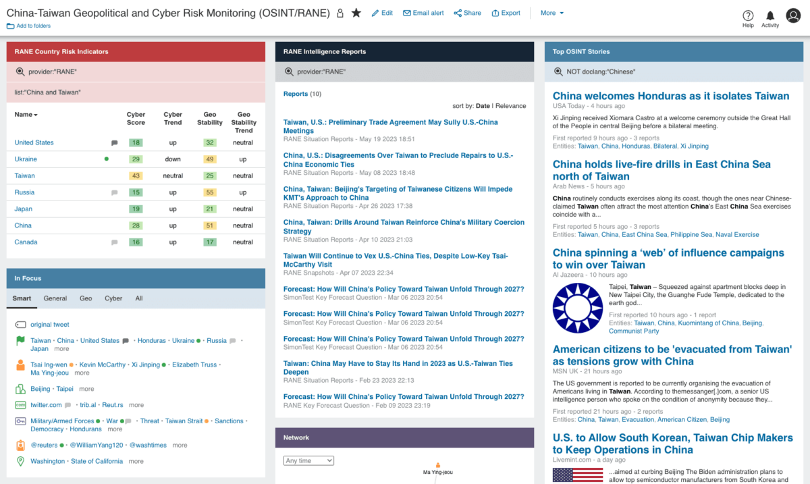Switch to the All tab in In Focus
The width and height of the screenshot is (810, 484).
pos(139,298)
